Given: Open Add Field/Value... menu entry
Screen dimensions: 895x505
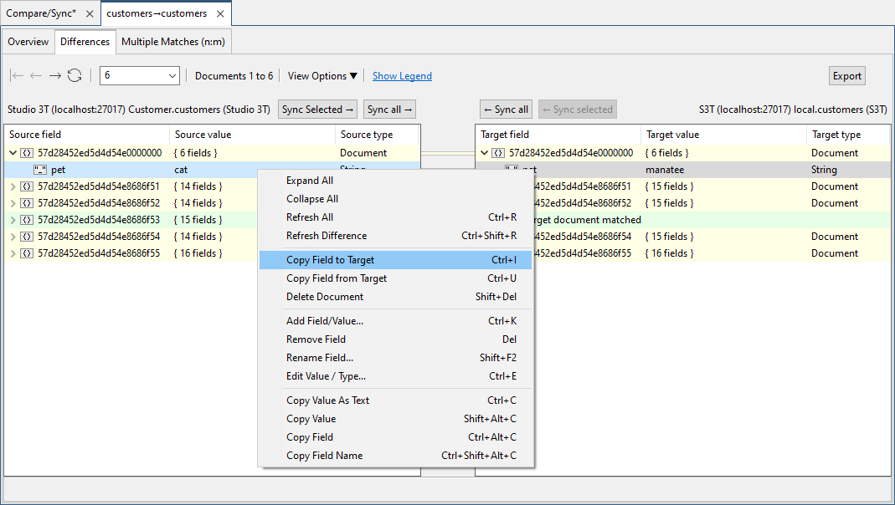Looking at the screenshot, I should tap(395, 321).
